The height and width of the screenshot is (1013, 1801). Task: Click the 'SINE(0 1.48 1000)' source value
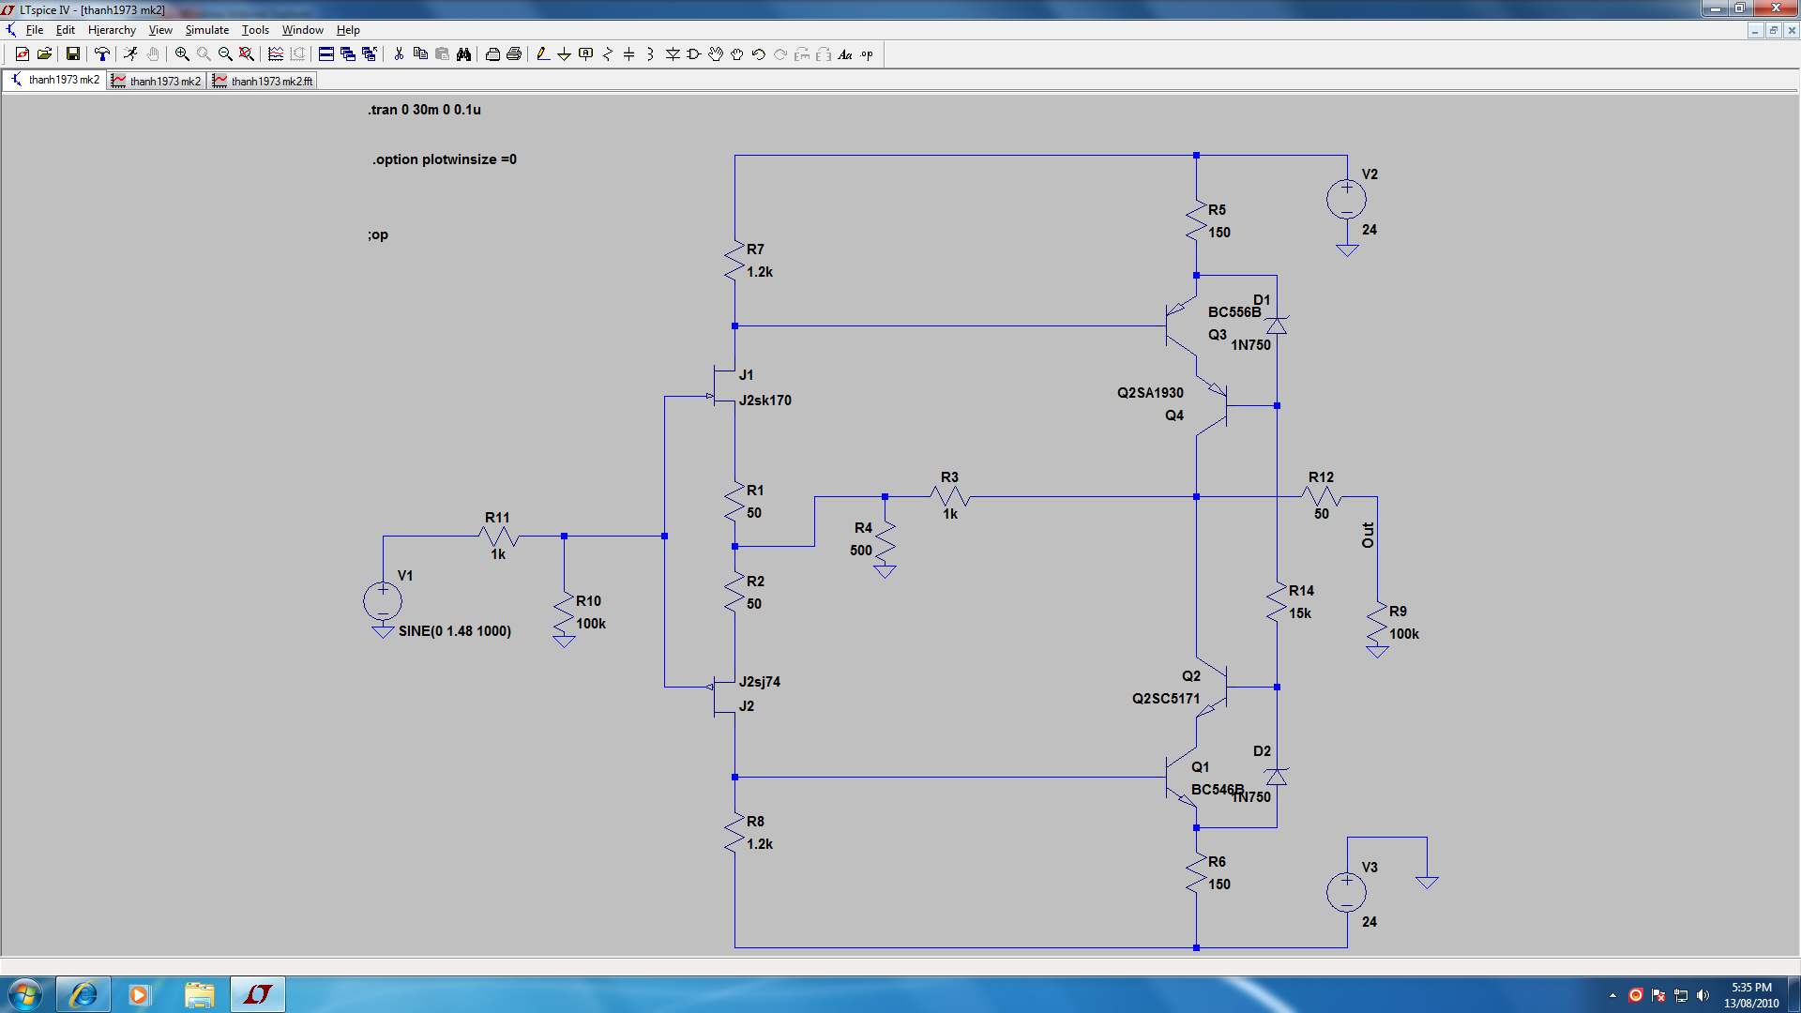tap(455, 631)
